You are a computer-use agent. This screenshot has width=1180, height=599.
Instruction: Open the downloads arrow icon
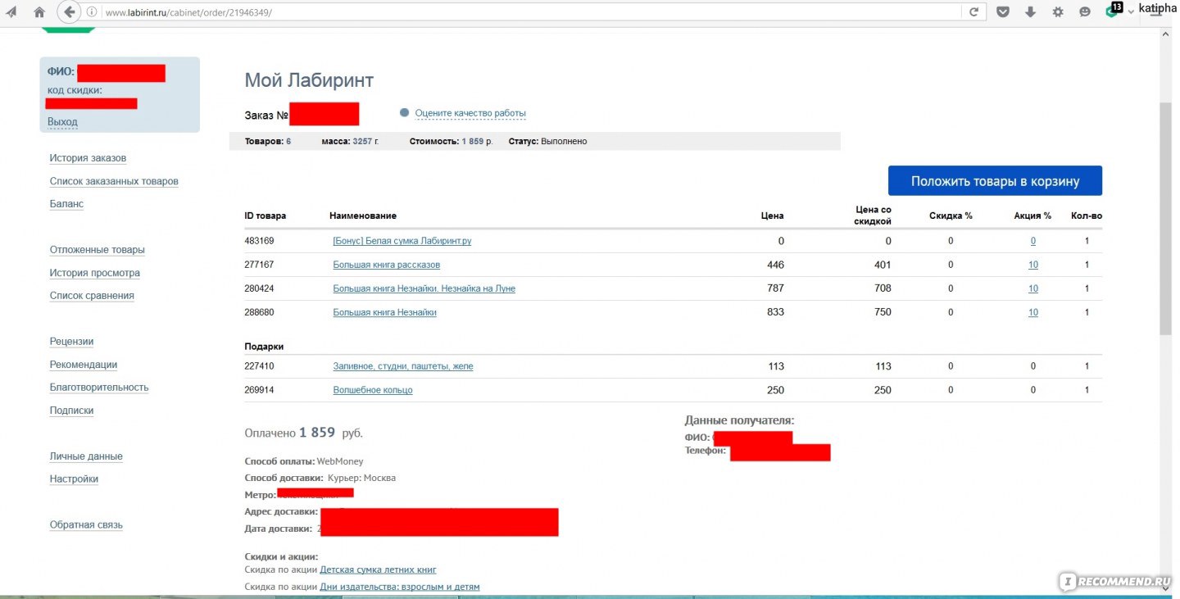[1030, 12]
